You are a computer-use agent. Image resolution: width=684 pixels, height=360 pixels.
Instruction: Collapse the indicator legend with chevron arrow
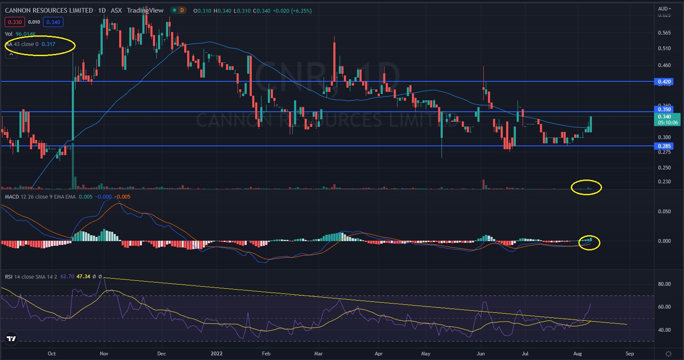(x=11, y=54)
